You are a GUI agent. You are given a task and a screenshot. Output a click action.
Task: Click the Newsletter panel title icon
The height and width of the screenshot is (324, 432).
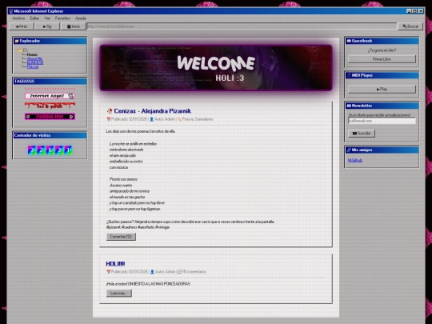click(x=349, y=106)
